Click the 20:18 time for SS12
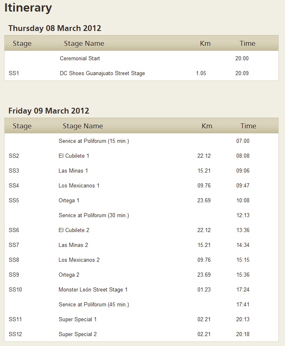 pos(243,334)
